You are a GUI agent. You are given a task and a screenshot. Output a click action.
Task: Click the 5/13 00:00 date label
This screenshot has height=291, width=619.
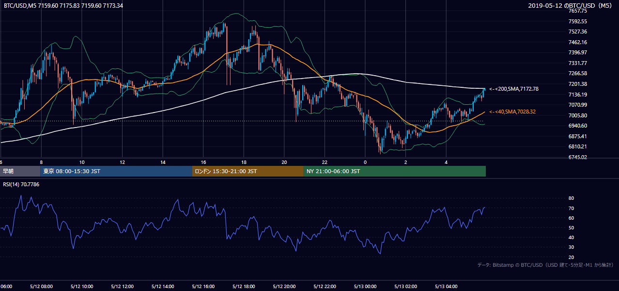(366, 286)
